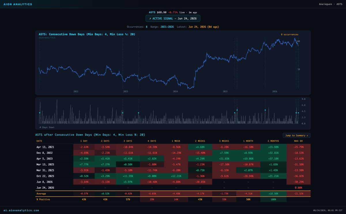
Task: Click the # Days Down chart label
Action: (46, 127)
